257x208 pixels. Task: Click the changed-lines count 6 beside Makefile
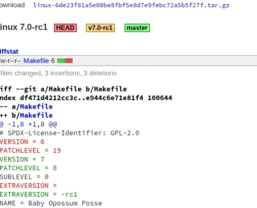pos(53,61)
